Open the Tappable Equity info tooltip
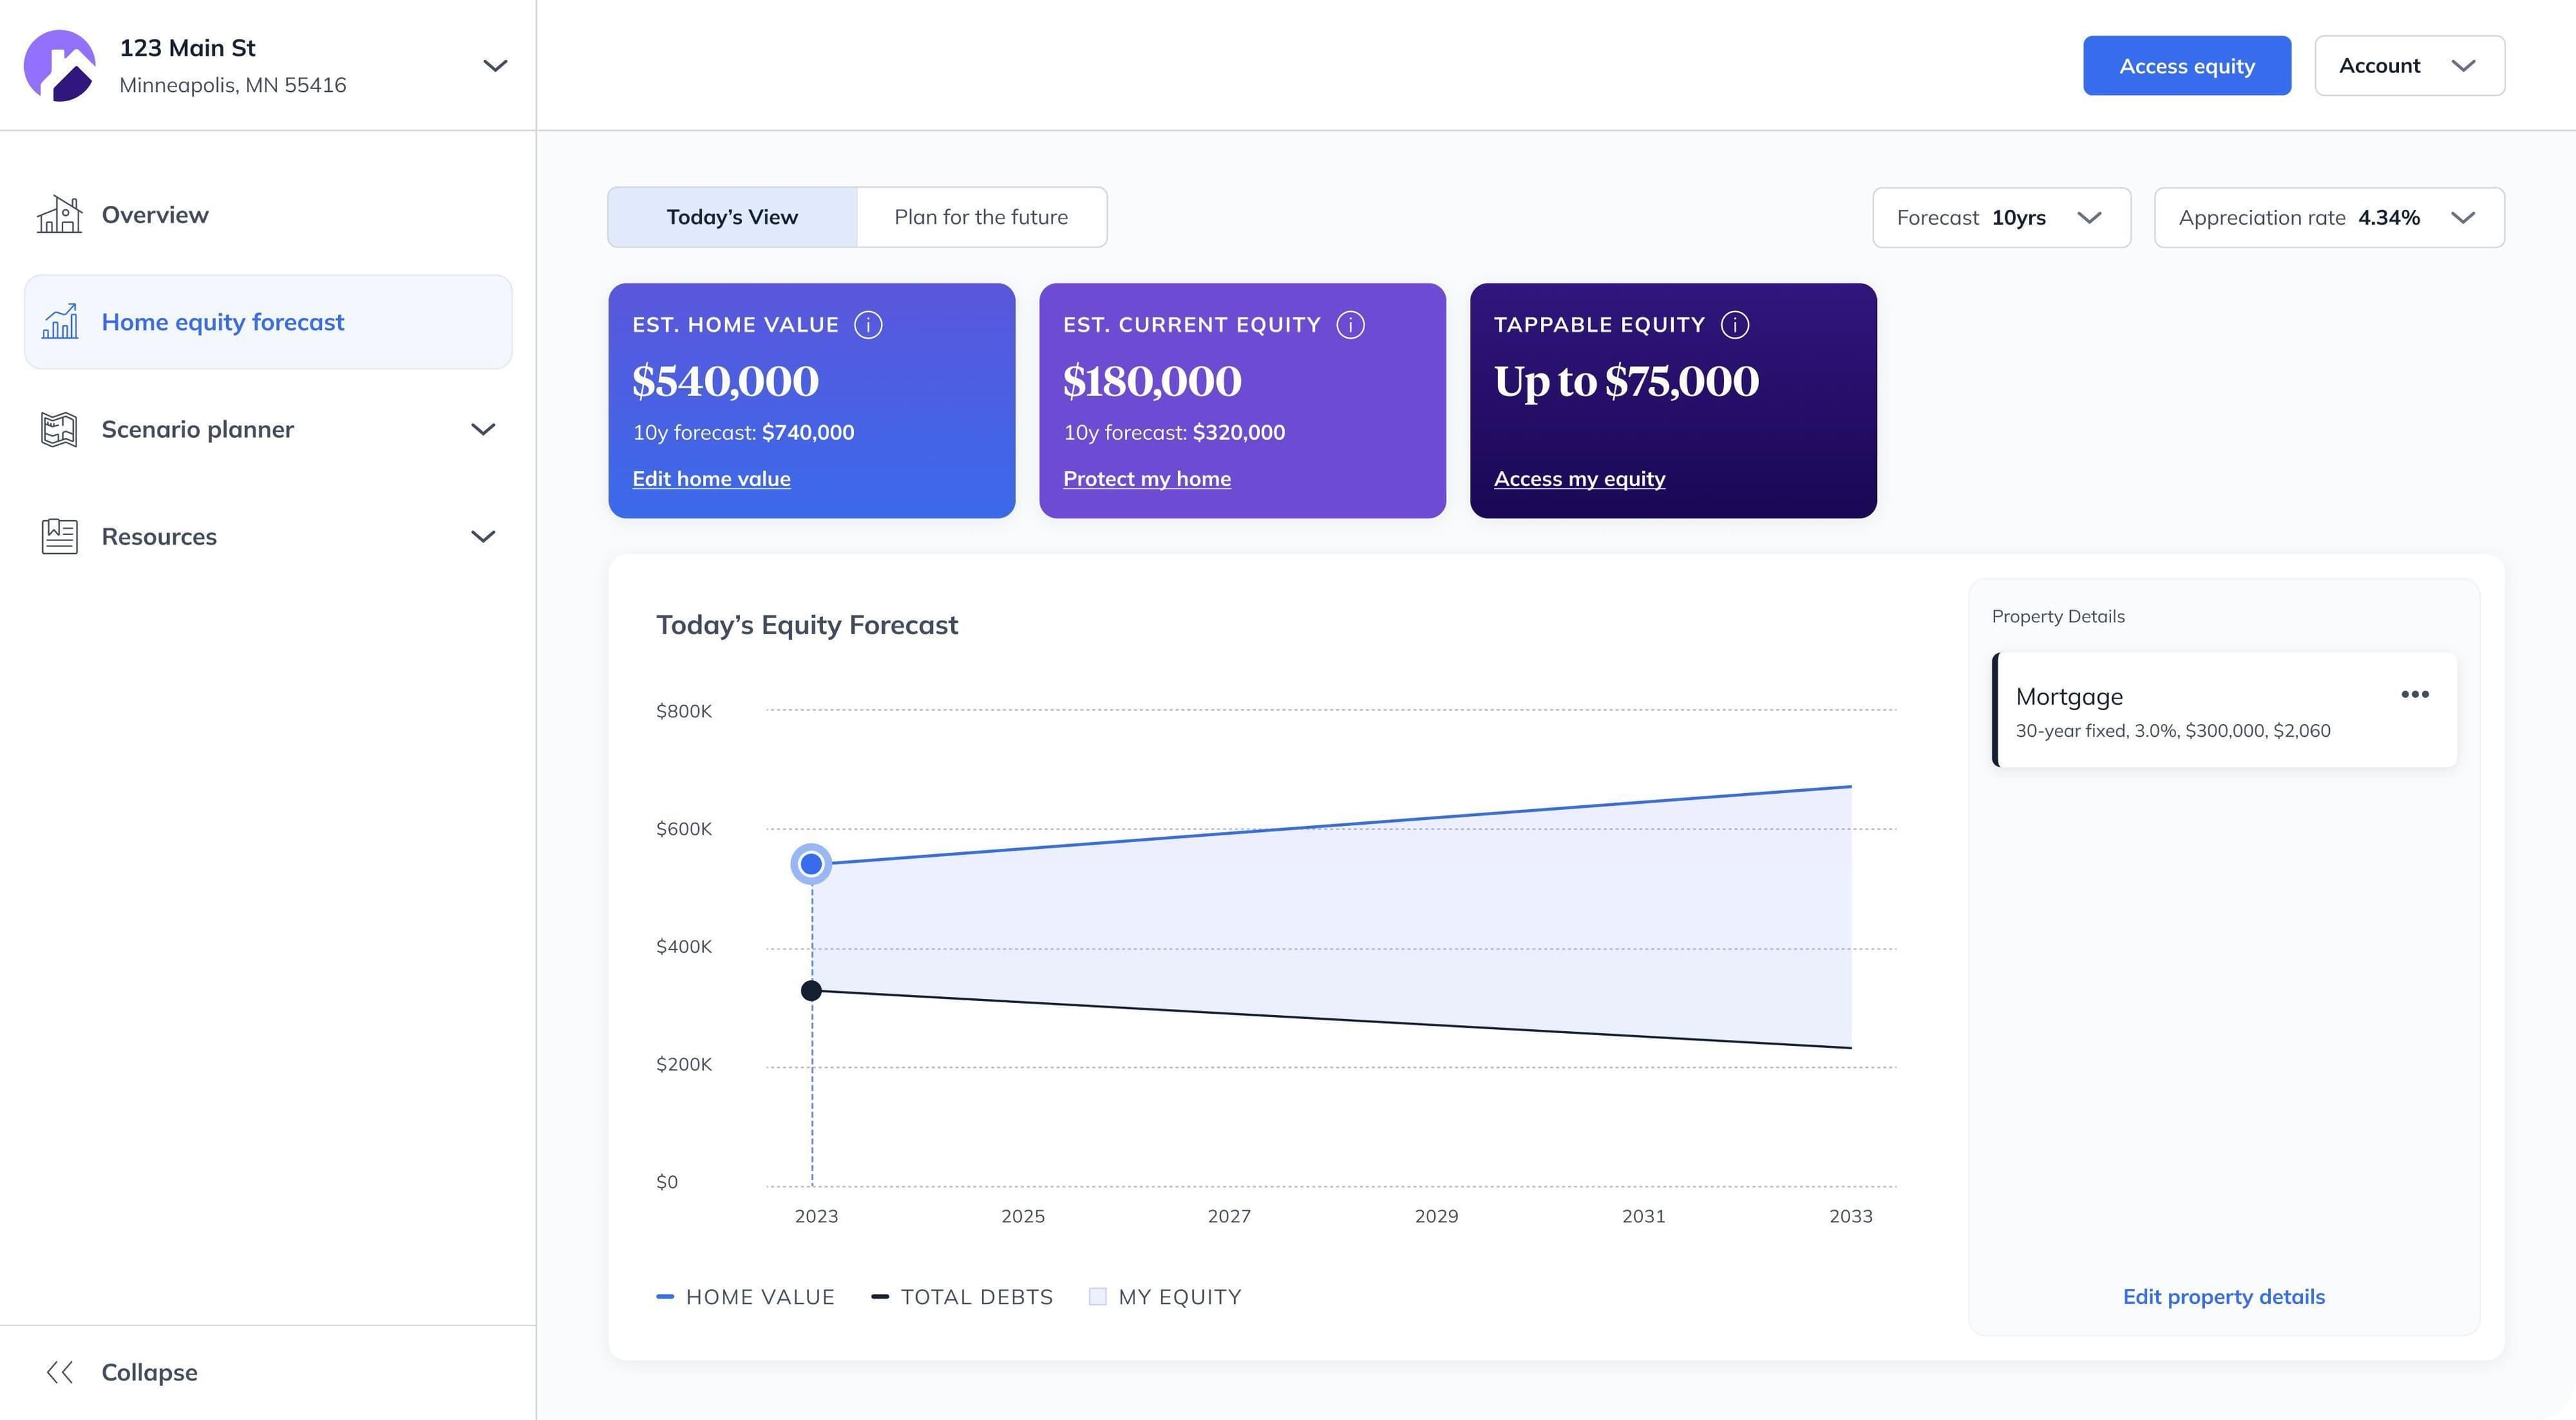 (x=1735, y=324)
